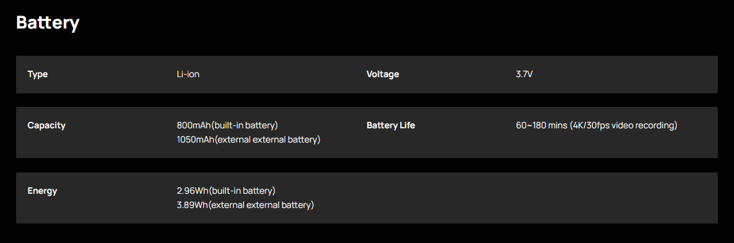Select the Voltage label
This screenshot has width=734, height=243.
pyautogui.click(x=383, y=75)
